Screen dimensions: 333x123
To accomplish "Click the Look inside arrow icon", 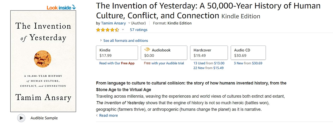I will (74, 7).
